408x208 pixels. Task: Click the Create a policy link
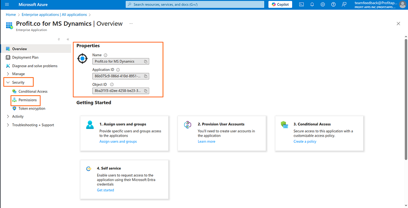305,141
